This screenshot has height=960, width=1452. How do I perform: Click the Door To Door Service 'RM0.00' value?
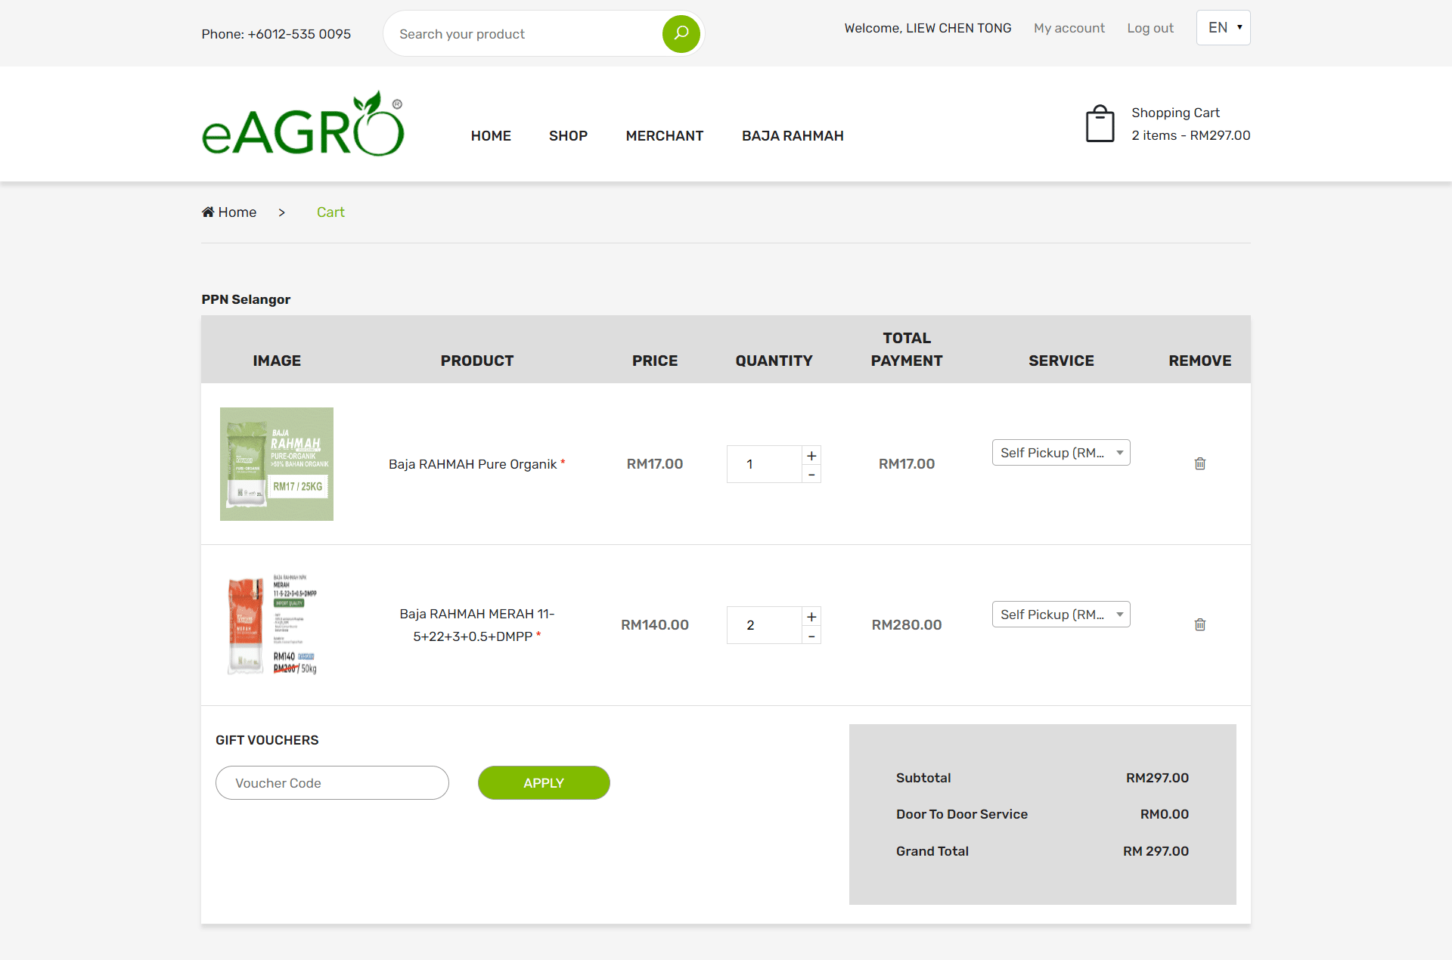[1165, 814]
